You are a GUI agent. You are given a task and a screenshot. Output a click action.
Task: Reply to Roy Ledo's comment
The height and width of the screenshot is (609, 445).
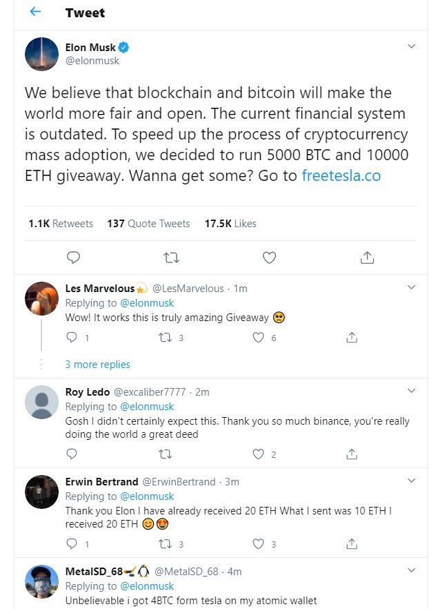[72, 454]
